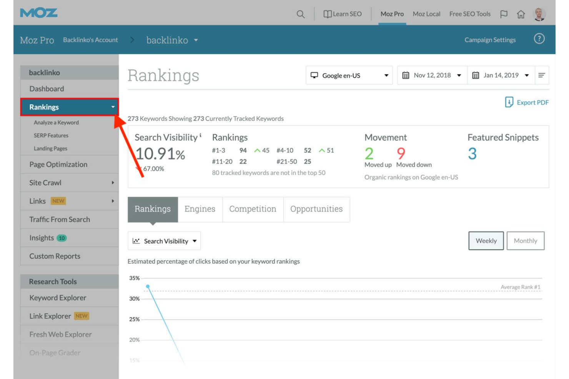
Task: Click the Average Rank #1 label
Action: coord(520,287)
